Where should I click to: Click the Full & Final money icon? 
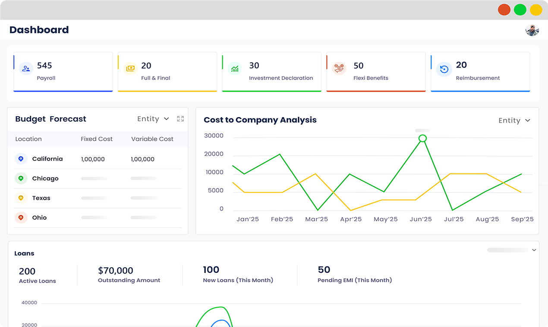[130, 68]
